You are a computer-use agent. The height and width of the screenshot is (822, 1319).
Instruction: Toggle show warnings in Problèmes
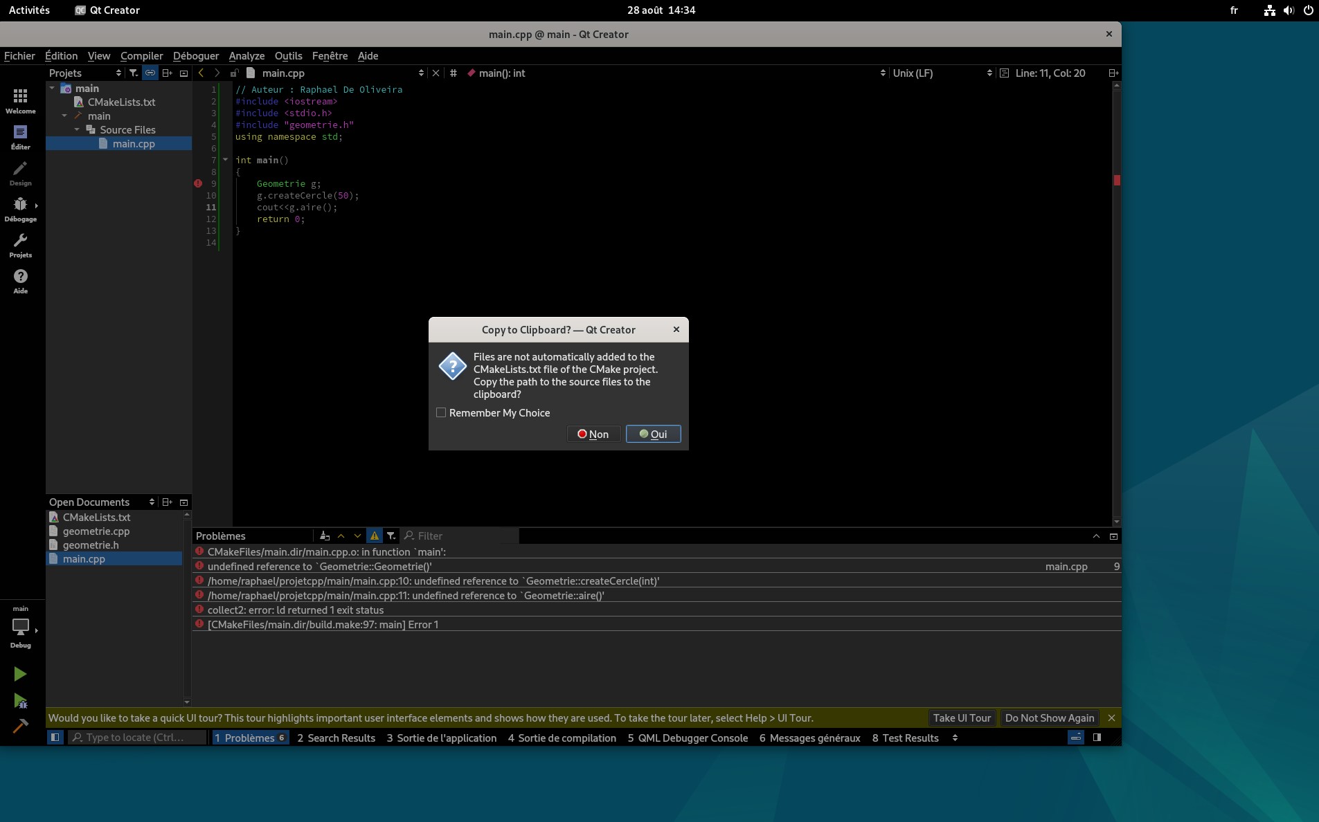375,536
